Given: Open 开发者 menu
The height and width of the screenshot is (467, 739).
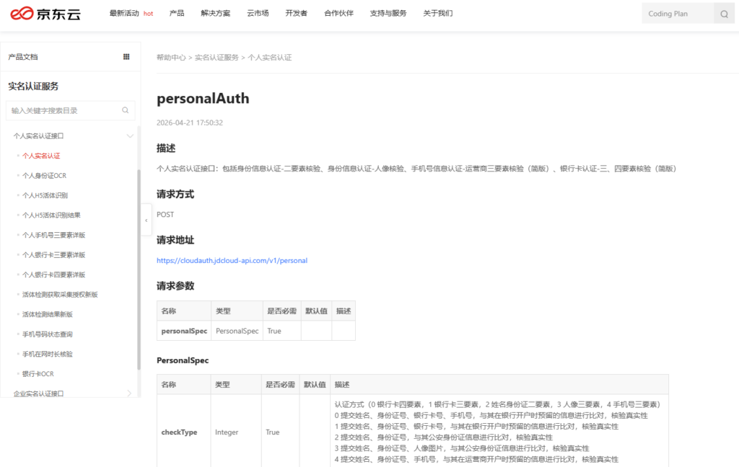Looking at the screenshot, I should coord(296,13).
